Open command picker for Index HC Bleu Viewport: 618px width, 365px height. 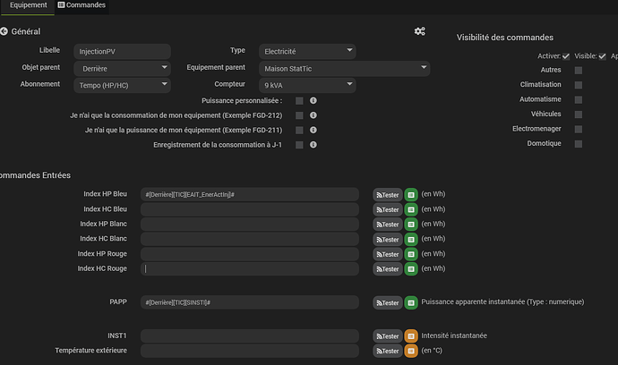click(411, 209)
